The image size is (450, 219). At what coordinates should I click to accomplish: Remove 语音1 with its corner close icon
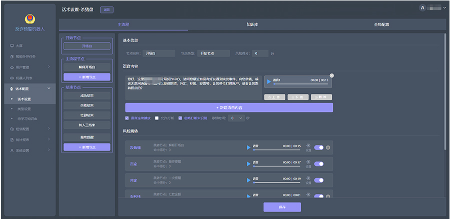pyautogui.click(x=331, y=75)
